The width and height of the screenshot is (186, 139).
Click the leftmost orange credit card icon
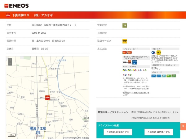125,53
